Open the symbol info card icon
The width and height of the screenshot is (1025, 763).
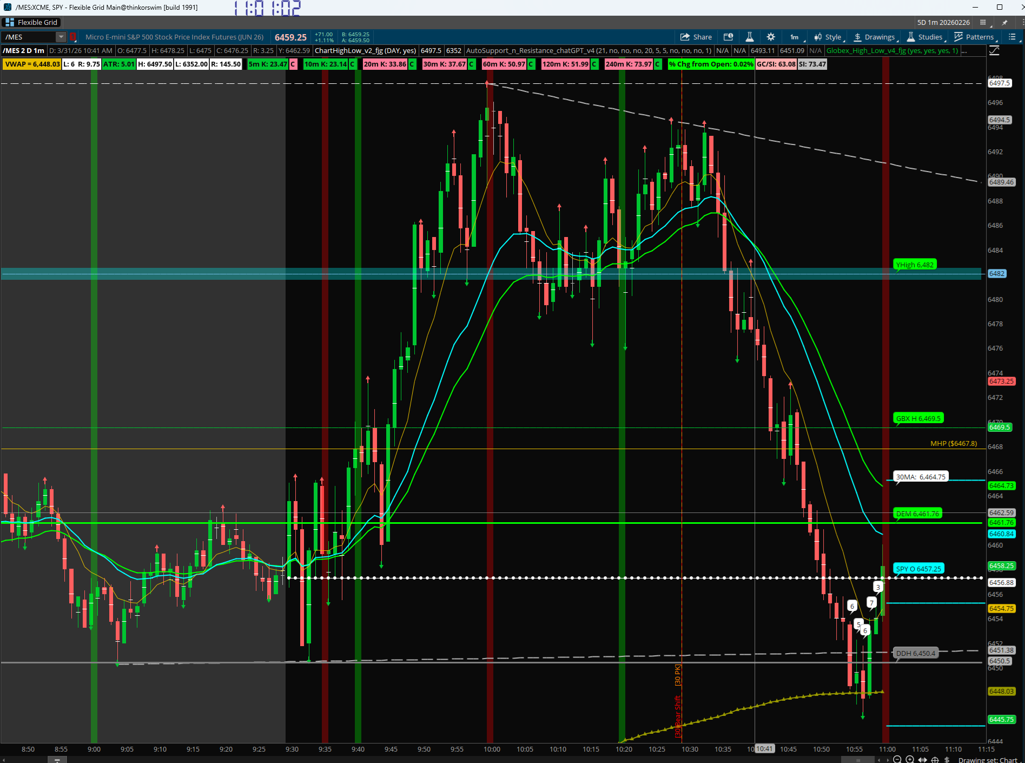[x=729, y=37]
